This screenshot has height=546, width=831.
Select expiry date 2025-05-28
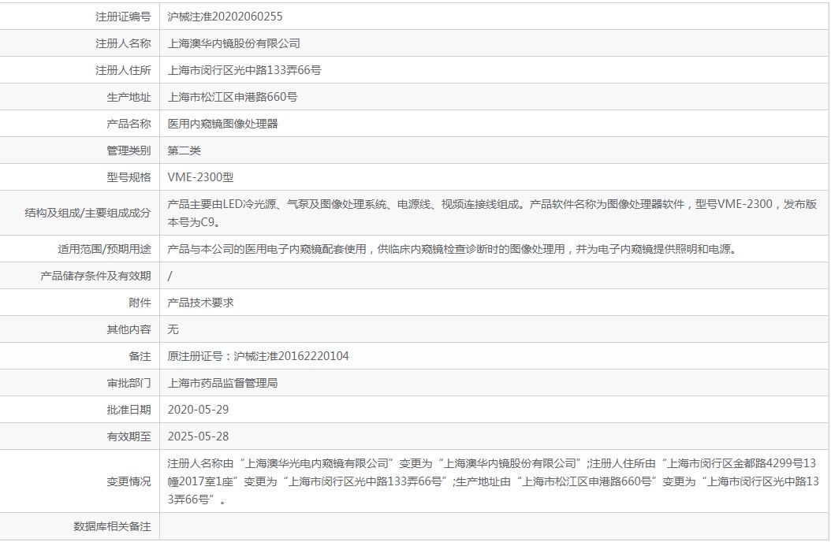(x=198, y=436)
